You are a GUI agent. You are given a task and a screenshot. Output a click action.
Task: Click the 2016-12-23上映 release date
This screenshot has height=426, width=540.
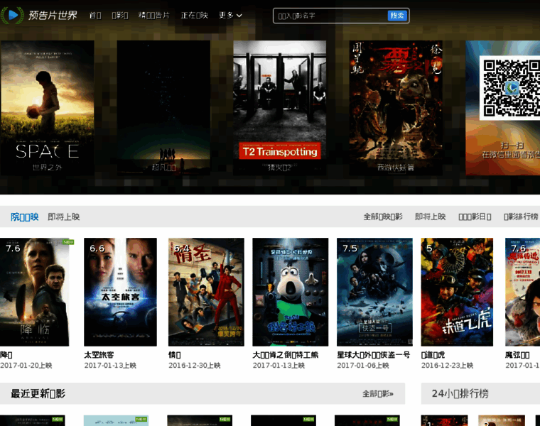[447, 366]
